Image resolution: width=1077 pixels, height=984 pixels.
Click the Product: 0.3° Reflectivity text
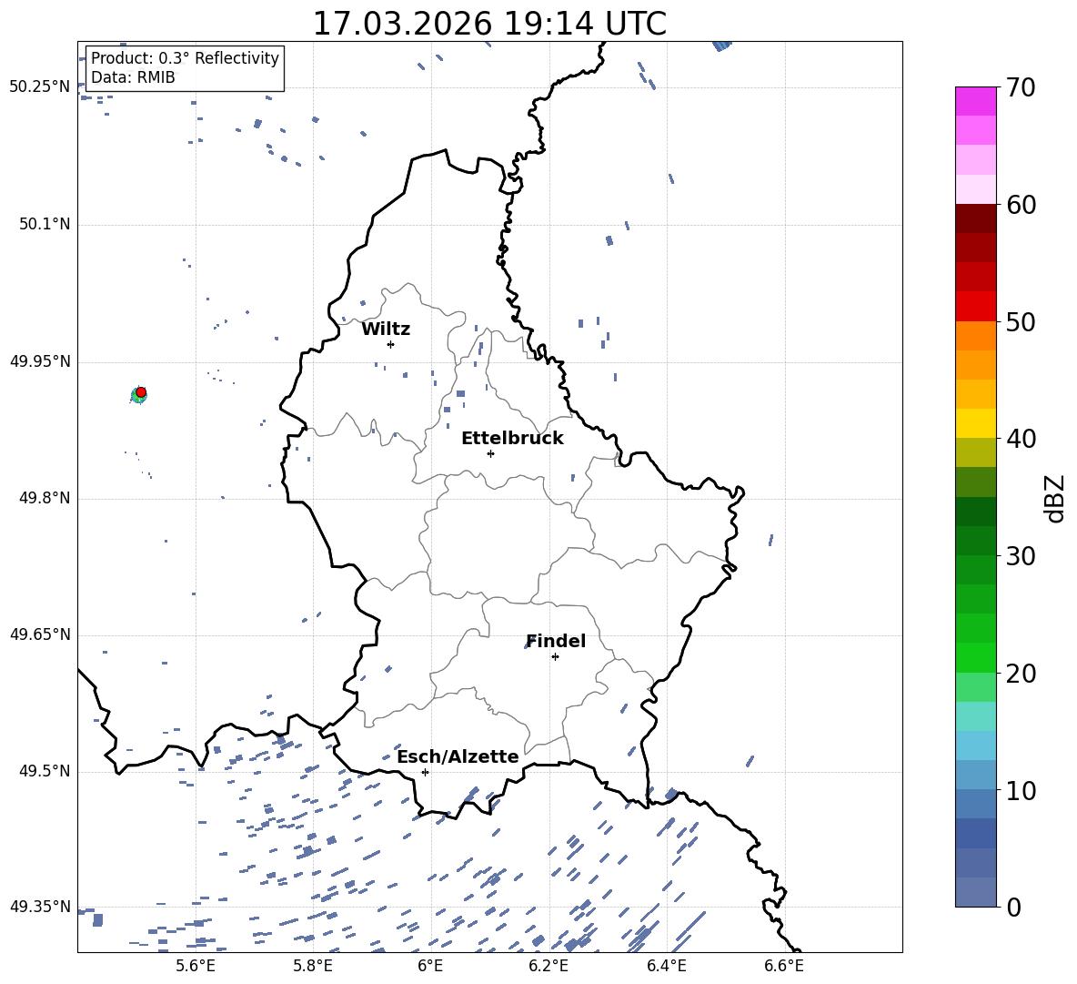(185, 57)
